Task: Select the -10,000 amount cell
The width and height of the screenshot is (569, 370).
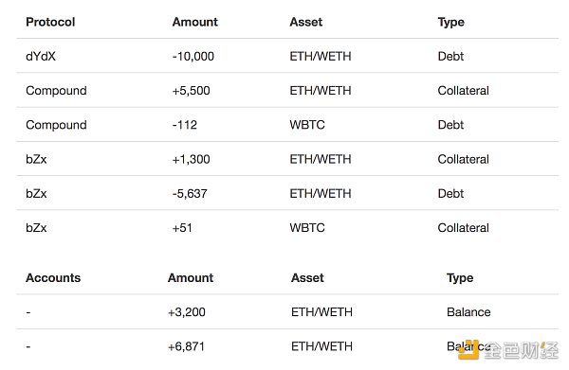Action: pyautogui.click(x=193, y=56)
